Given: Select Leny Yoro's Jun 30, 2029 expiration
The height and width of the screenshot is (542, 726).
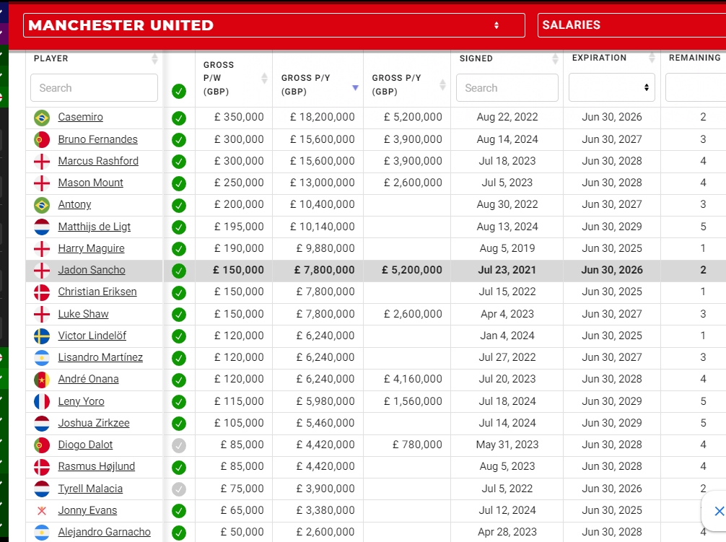Looking at the screenshot, I should click(x=612, y=402).
